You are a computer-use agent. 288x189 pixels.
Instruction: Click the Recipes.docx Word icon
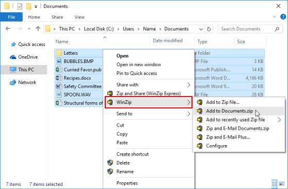point(59,78)
